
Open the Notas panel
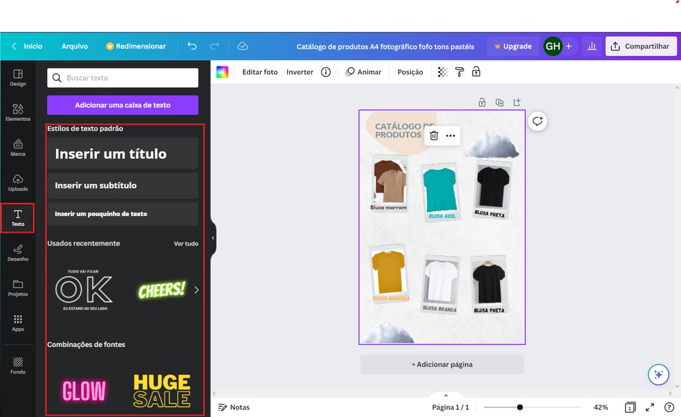tap(234, 407)
